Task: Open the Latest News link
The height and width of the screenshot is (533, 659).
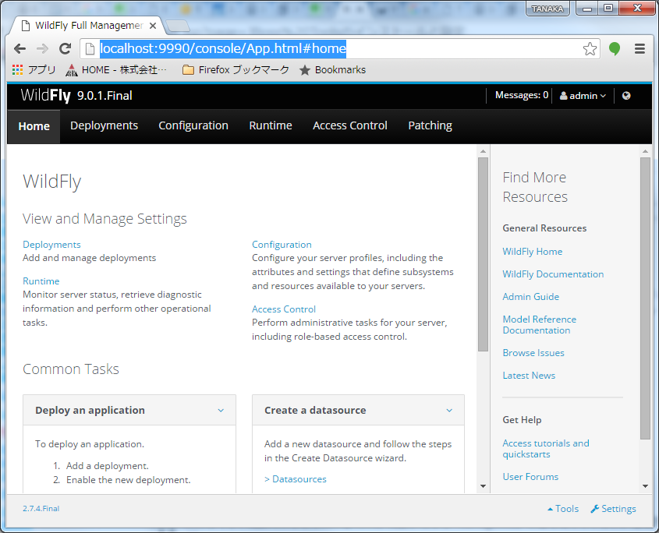Action: point(529,376)
